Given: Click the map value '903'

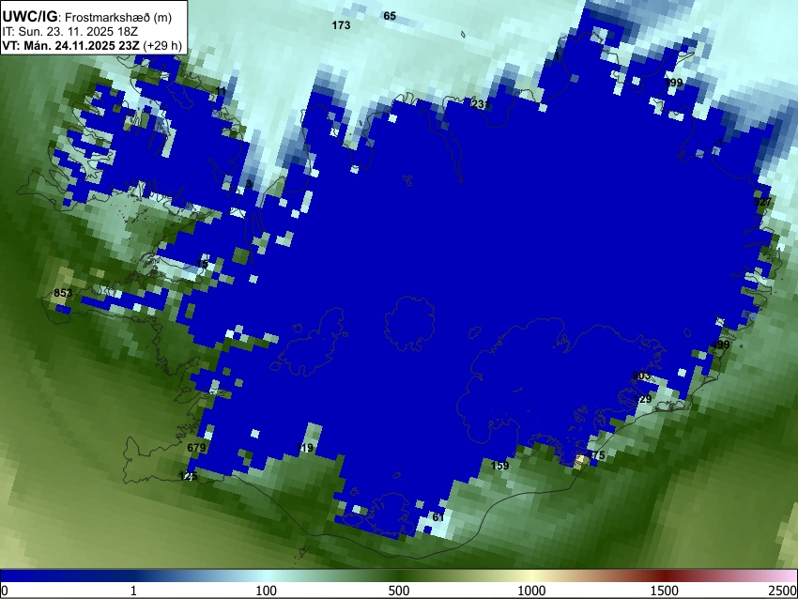Looking at the screenshot, I should point(641,376).
